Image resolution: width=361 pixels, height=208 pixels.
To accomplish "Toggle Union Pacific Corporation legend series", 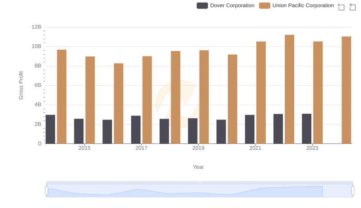I will click(296, 5).
